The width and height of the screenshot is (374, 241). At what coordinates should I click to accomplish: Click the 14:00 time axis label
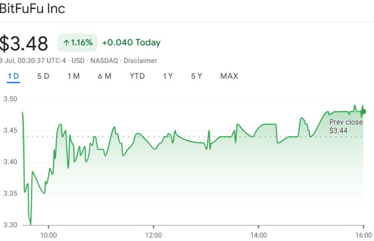(258, 235)
